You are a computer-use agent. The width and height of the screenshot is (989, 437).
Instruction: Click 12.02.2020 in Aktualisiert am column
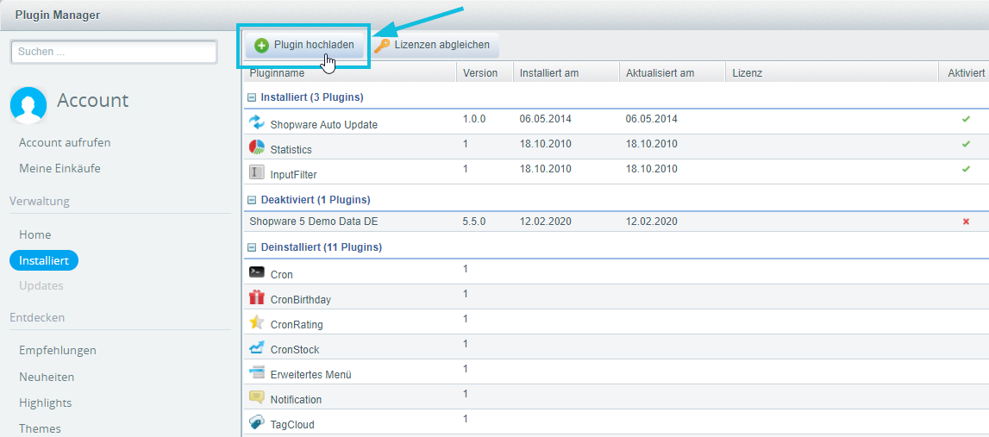click(652, 222)
